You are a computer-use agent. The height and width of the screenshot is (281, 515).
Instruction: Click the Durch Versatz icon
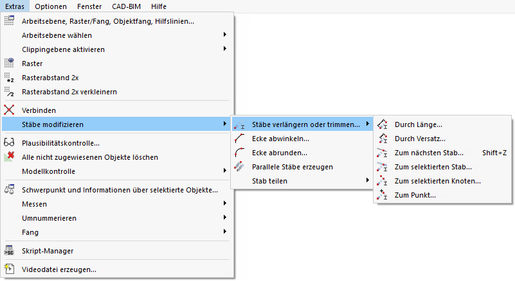383,139
